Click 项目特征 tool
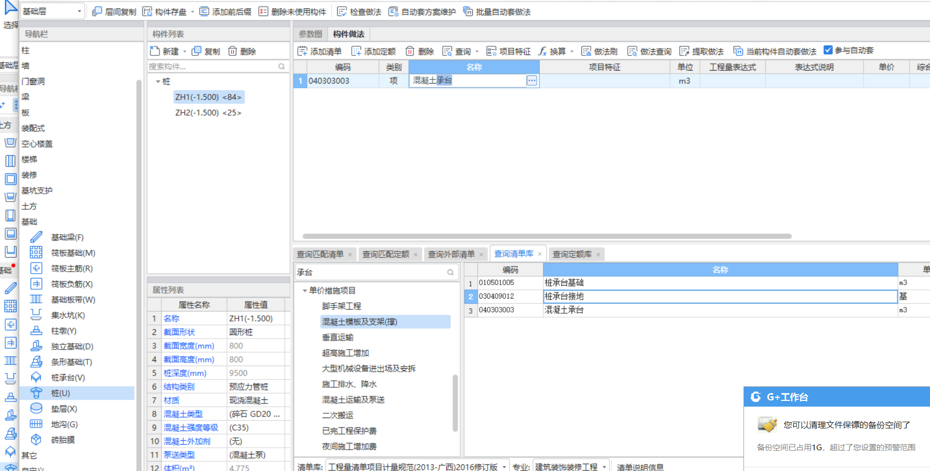 (x=509, y=51)
